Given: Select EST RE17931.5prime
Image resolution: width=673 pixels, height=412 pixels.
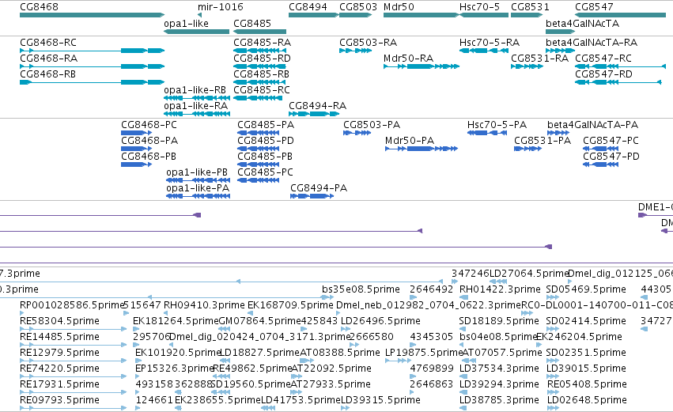Looking at the screenshot, I should point(74,393).
